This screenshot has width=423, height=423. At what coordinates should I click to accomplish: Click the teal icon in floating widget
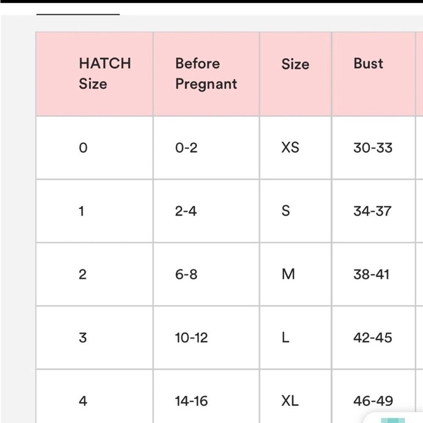coord(393,420)
